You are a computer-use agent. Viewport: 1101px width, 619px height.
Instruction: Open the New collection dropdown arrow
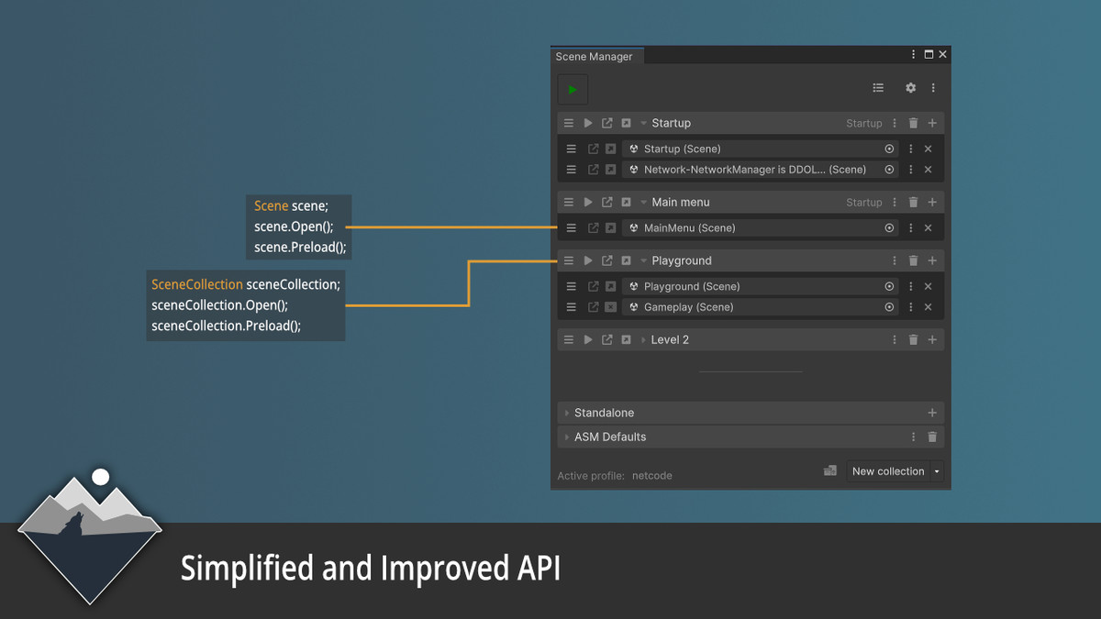coord(937,471)
